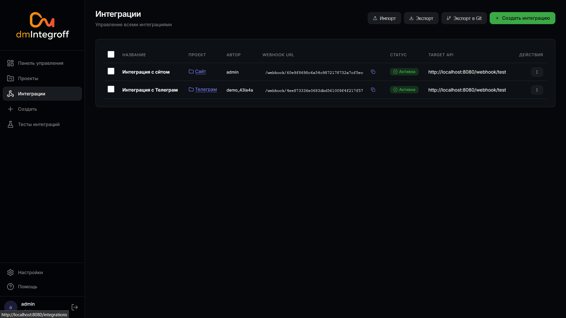This screenshot has width=566, height=318.
Task: Click the dmIntegroff logo
Action: [42, 26]
